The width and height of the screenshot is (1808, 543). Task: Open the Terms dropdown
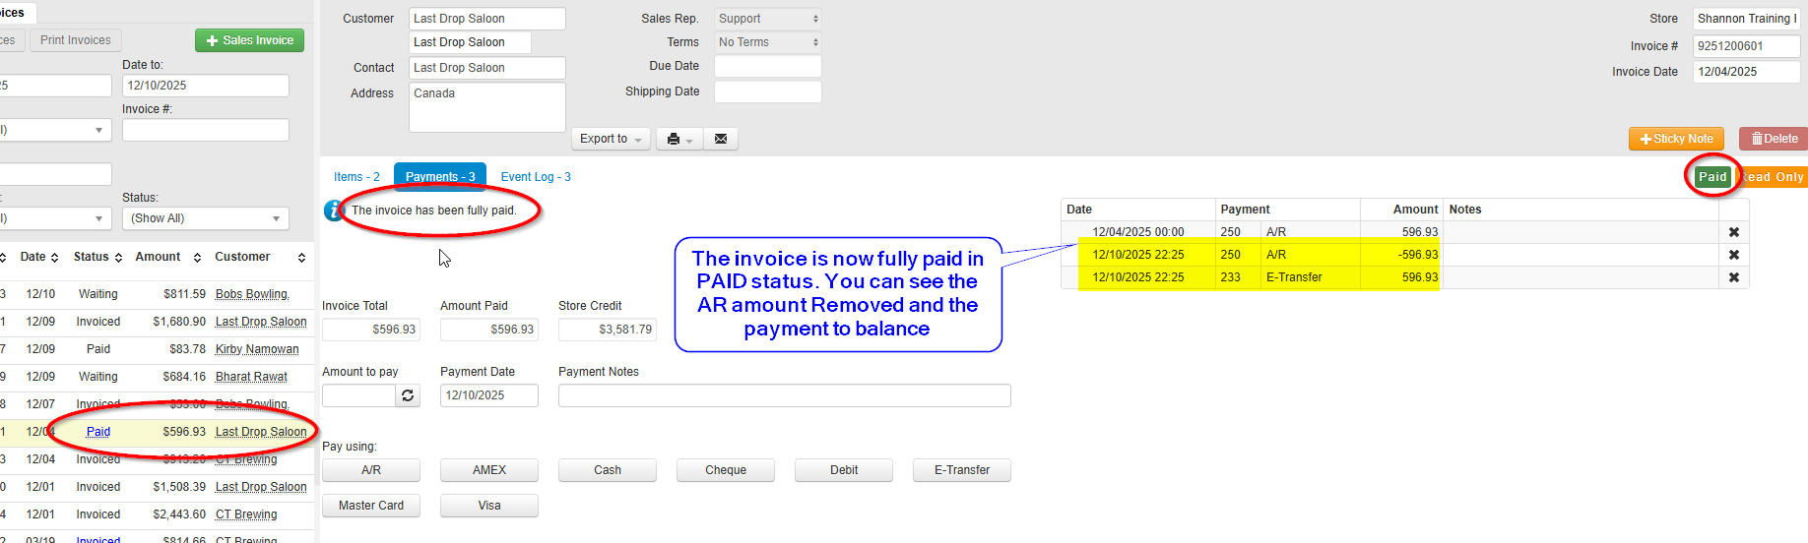coord(768,42)
